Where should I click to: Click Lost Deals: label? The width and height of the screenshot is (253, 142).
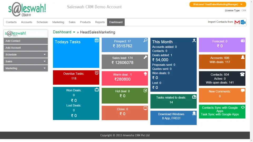coord(74,105)
